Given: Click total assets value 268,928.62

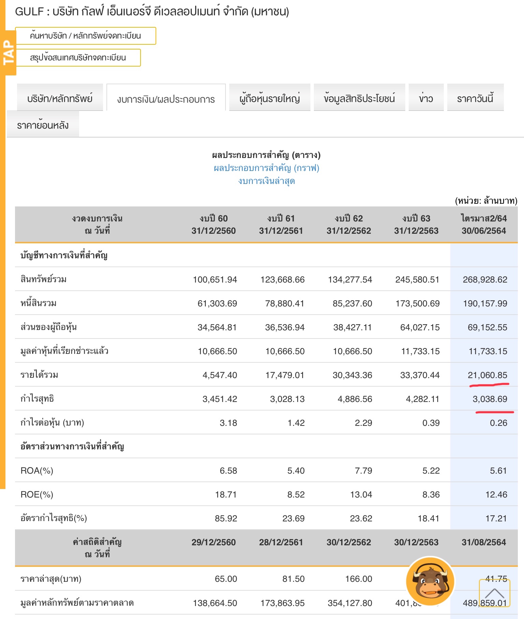Looking at the screenshot, I should click(485, 279).
